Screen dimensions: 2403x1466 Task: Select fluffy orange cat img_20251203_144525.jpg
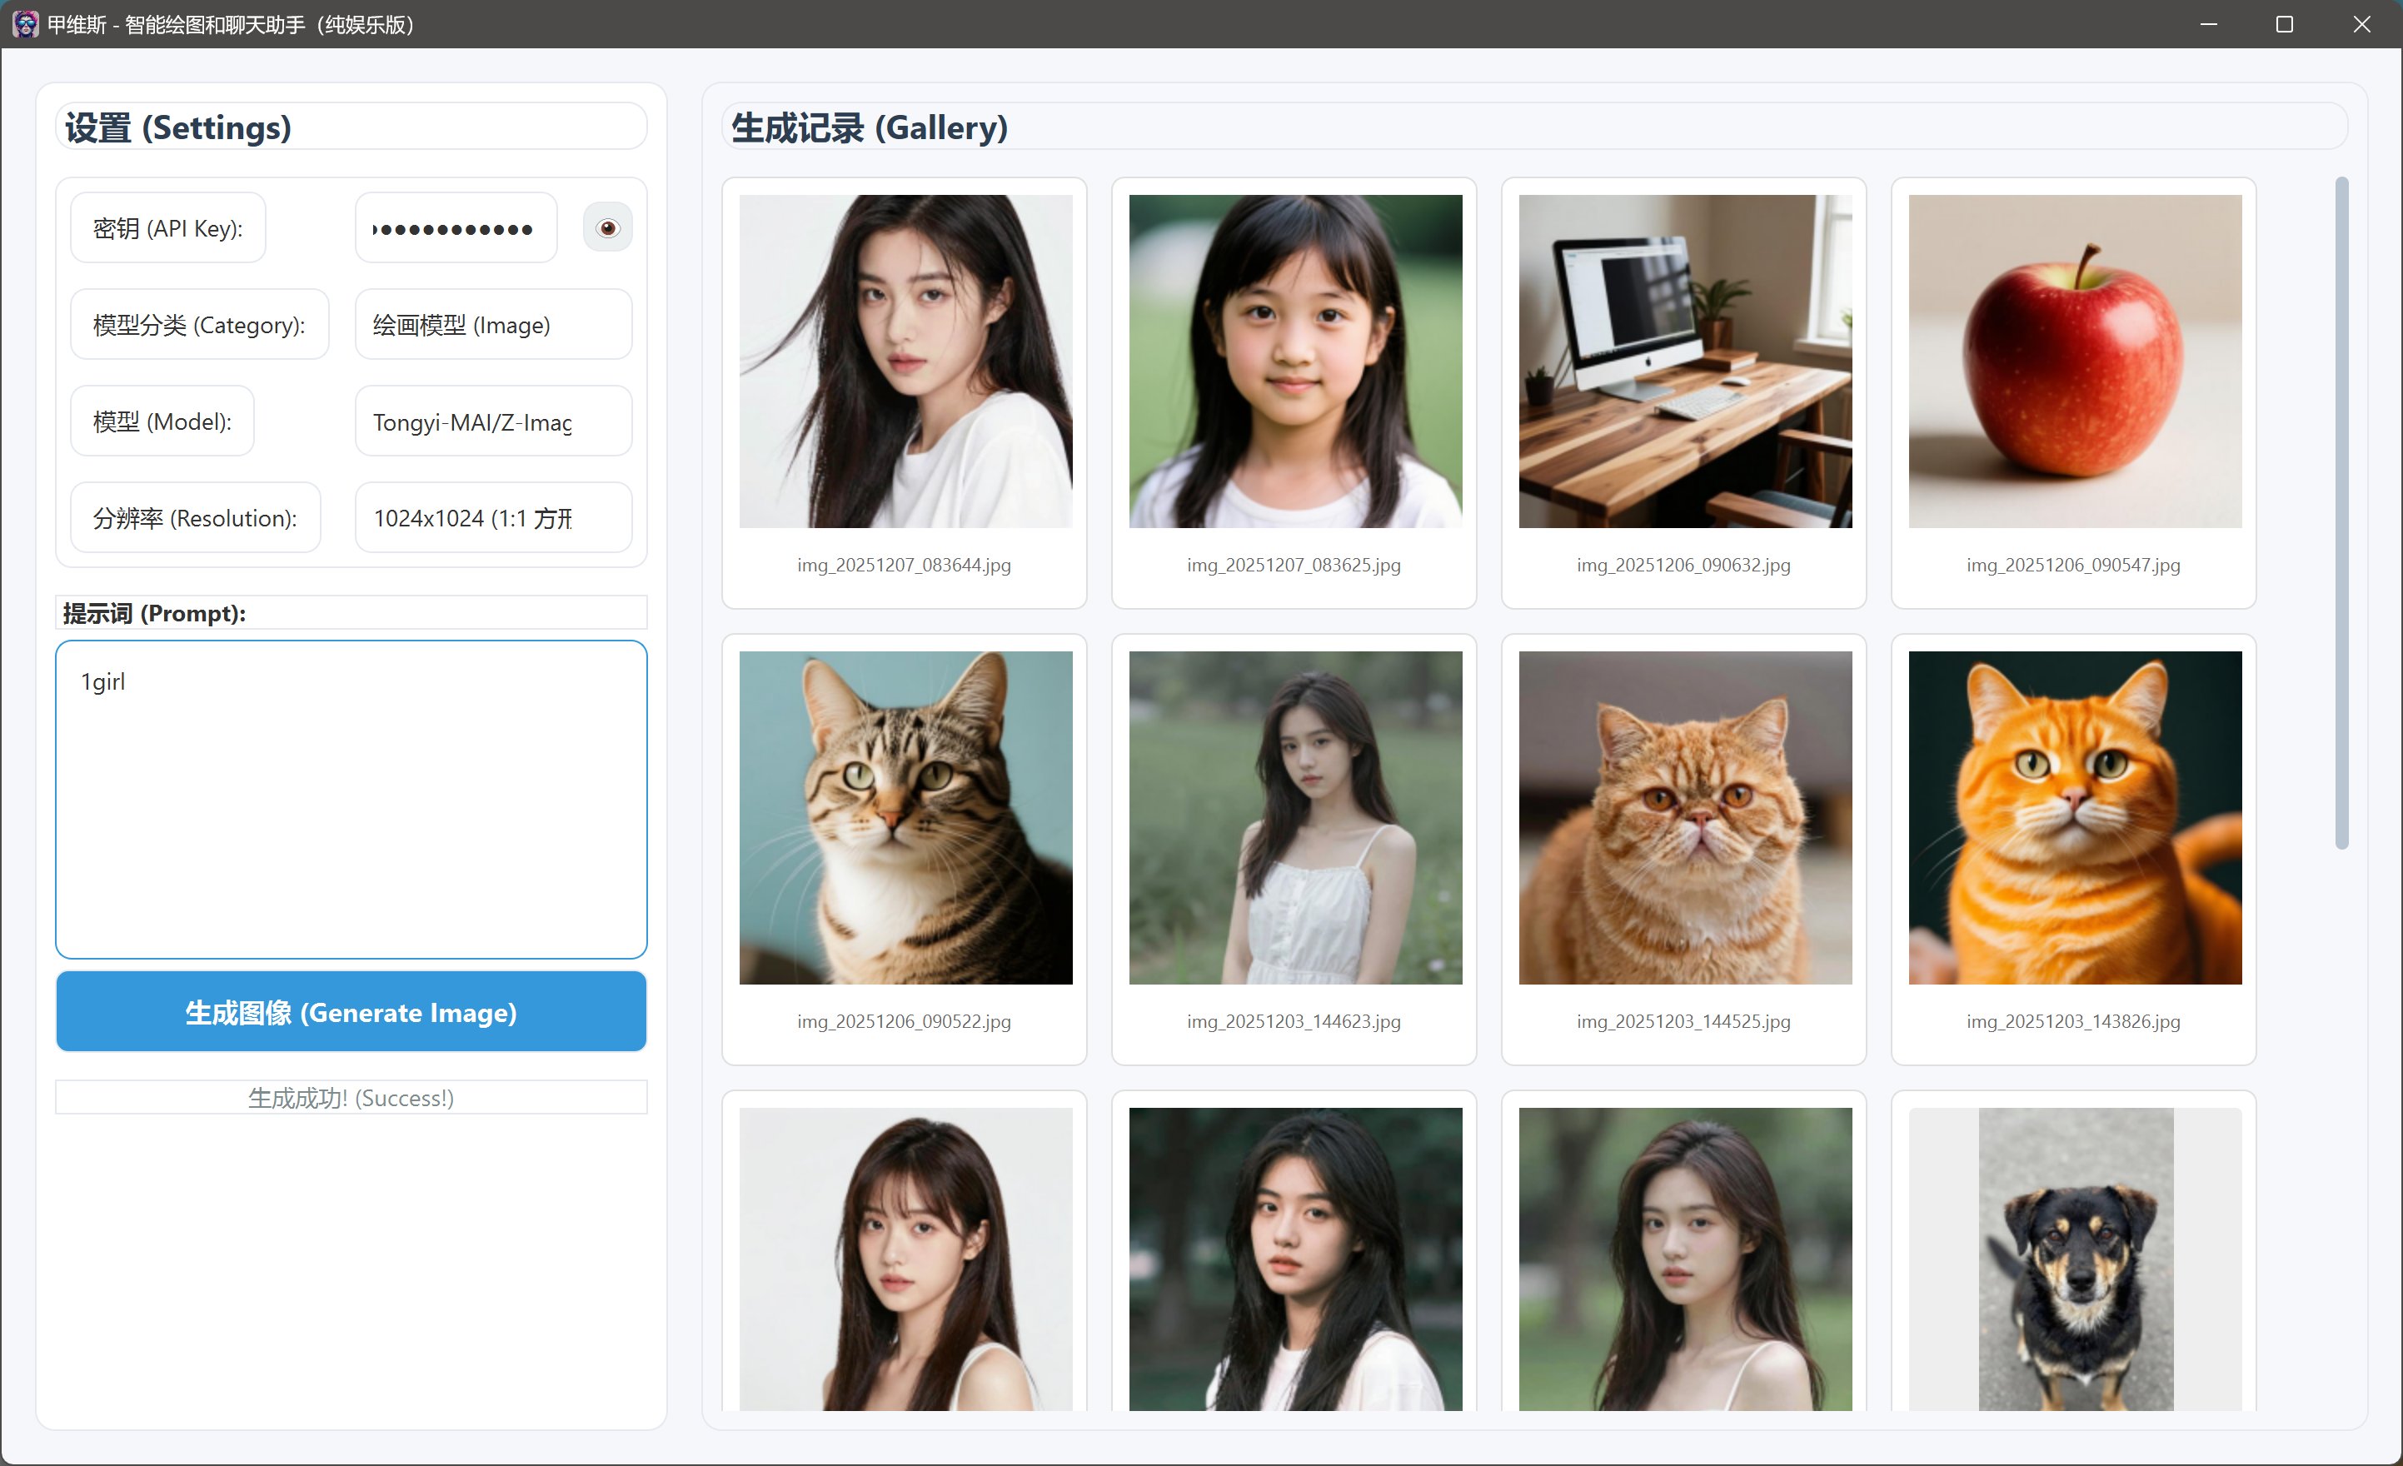pyautogui.click(x=1684, y=818)
